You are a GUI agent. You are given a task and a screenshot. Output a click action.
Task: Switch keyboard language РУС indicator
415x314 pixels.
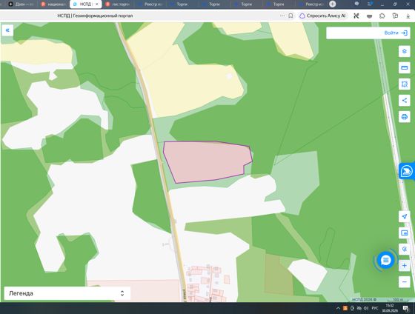tap(374, 308)
